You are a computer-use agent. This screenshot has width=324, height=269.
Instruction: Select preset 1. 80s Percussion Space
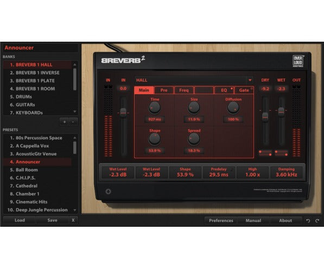[x=37, y=138]
